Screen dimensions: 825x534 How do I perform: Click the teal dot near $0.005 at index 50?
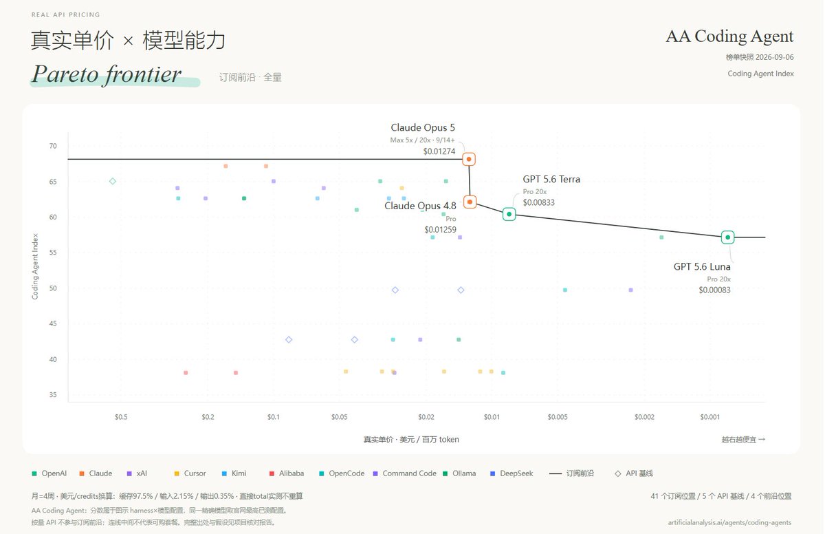pos(565,290)
